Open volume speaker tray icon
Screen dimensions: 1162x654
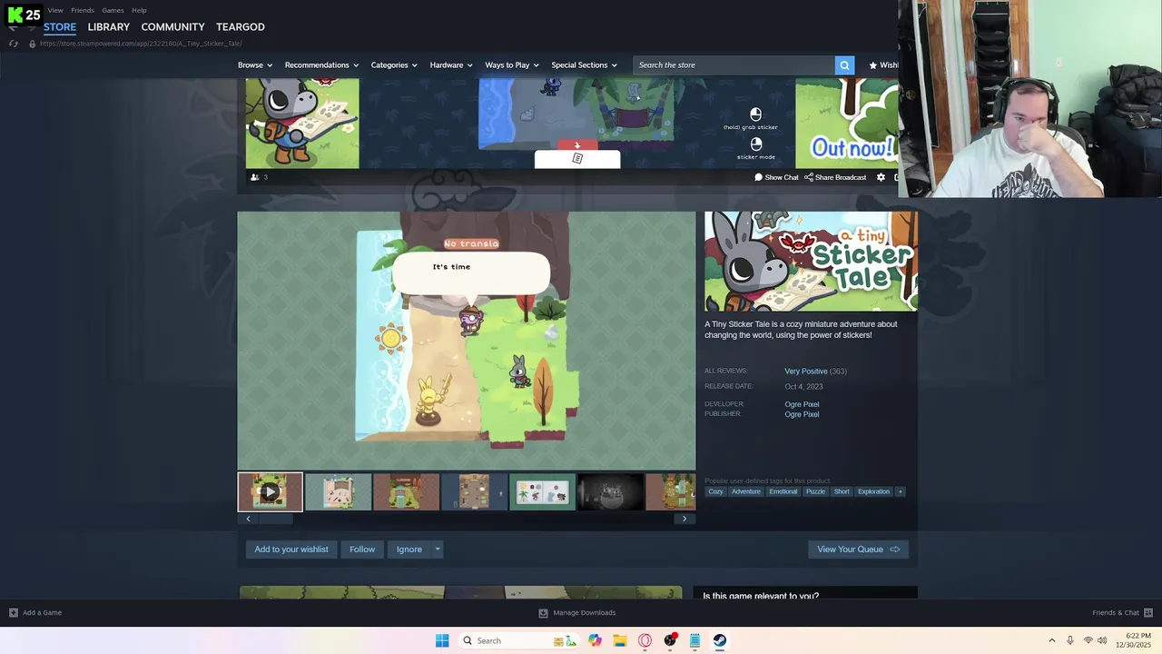point(1103,640)
